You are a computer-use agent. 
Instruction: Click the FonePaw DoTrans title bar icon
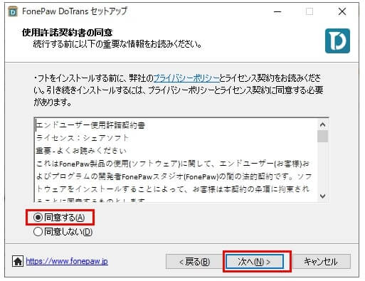(x=13, y=11)
